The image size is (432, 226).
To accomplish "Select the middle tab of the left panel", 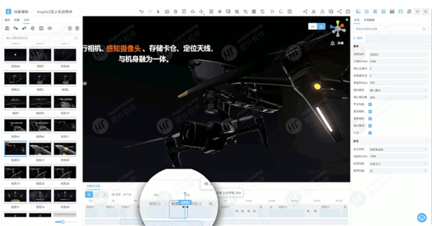I will click(x=17, y=20).
